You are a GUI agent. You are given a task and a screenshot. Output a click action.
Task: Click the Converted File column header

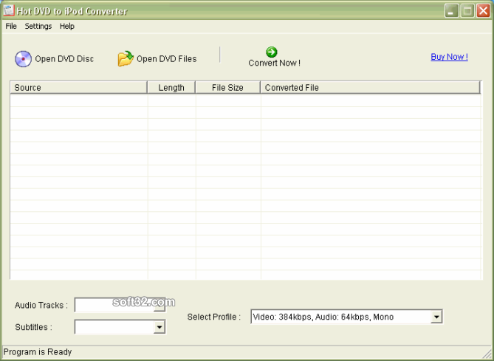370,88
